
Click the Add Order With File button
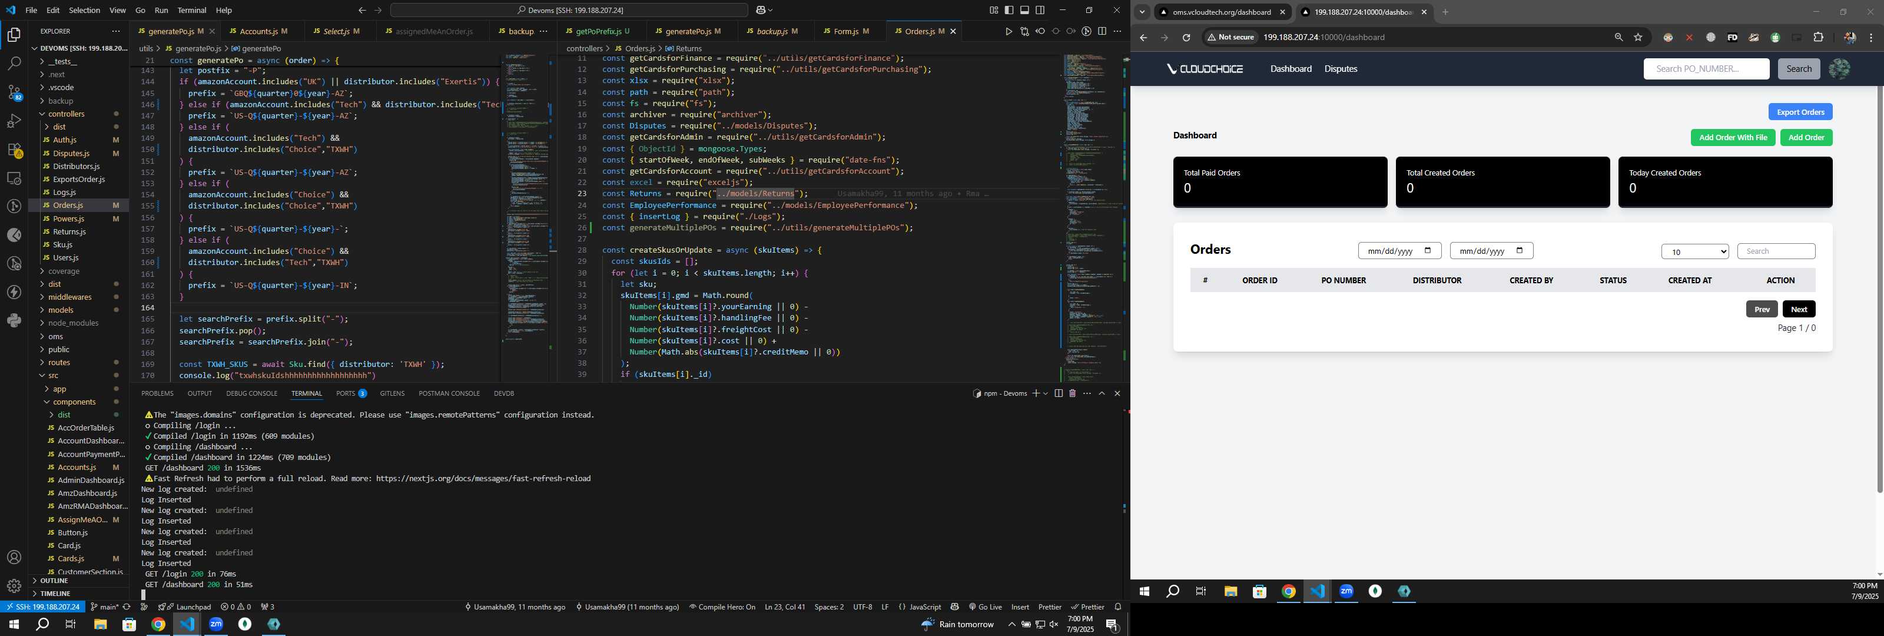(x=1733, y=138)
